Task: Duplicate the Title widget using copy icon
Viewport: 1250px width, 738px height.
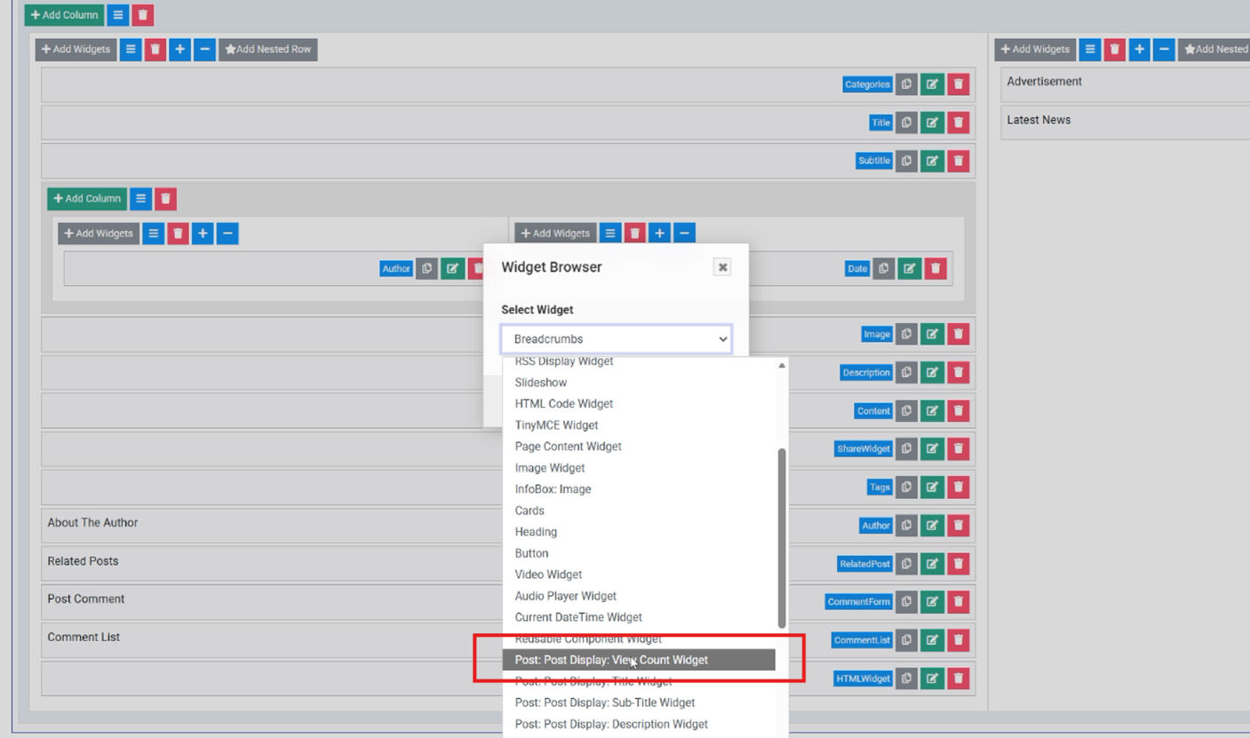Action: 905,122
